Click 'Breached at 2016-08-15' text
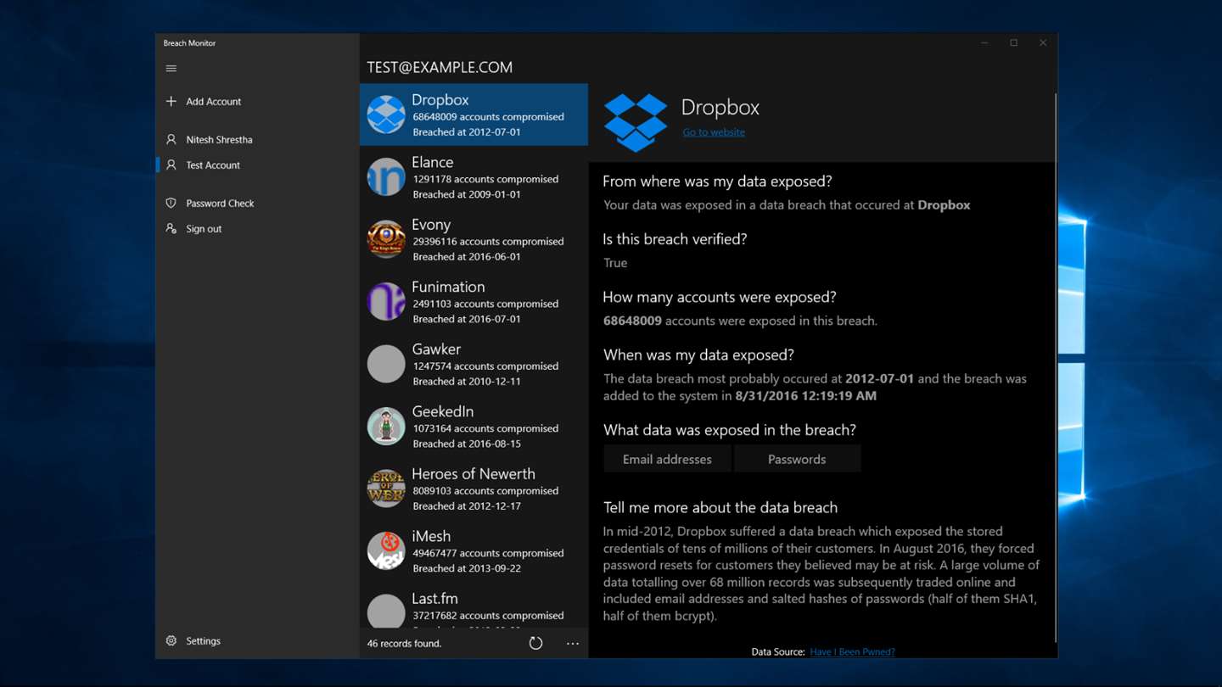Viewport: 1222px width, 687px height. pyautogui.click(x=467, y=444)
